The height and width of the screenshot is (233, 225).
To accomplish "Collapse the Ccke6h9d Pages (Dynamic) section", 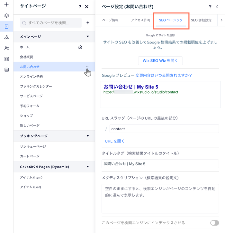I will pos(88,167).
